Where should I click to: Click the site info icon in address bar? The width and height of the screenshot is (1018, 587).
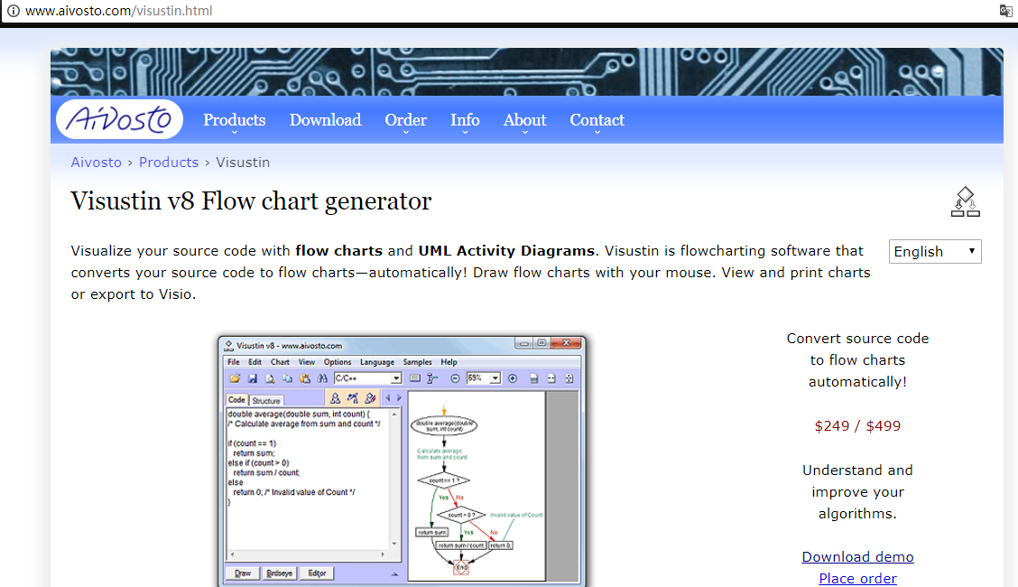[13, 11]
